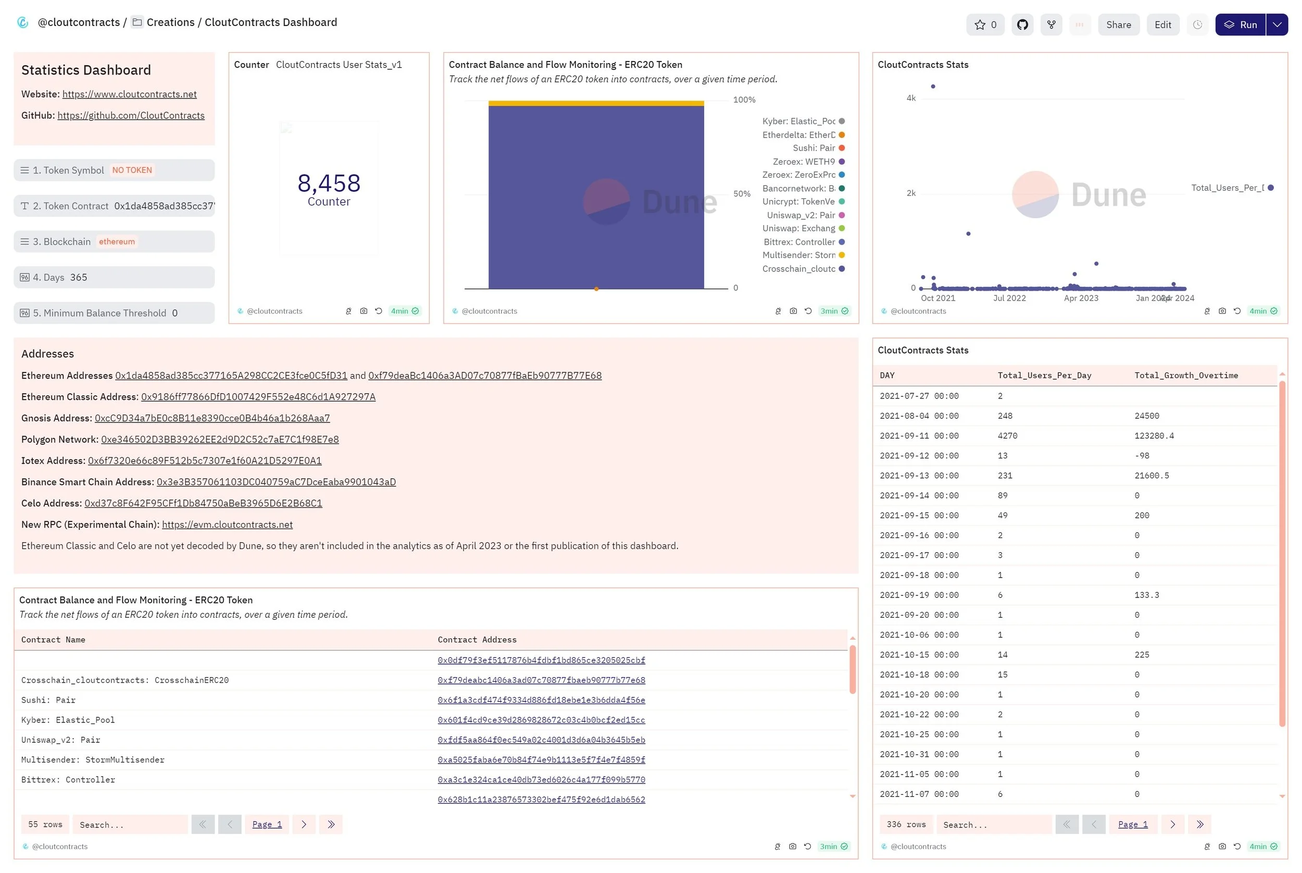
Task: Open the version history clock icon
Action: (x=1197, y=24)
